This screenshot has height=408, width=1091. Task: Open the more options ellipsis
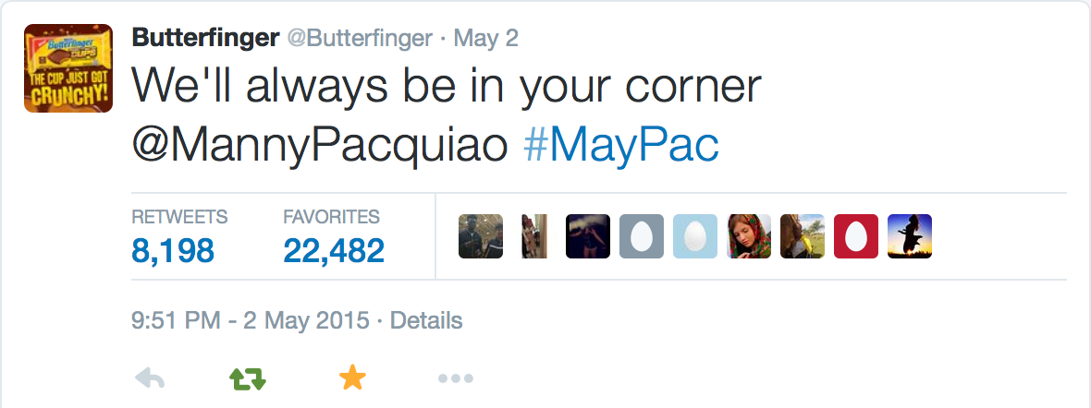pos(456,378)
